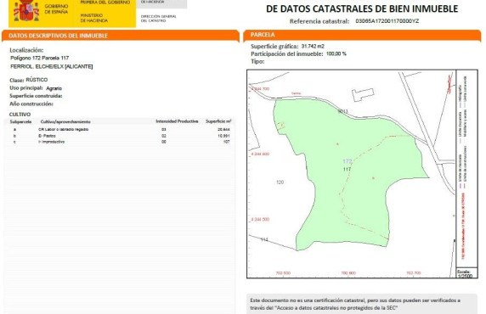Click the green parcel 117 polygon label
486x314 pixels.
coord(348,169)
